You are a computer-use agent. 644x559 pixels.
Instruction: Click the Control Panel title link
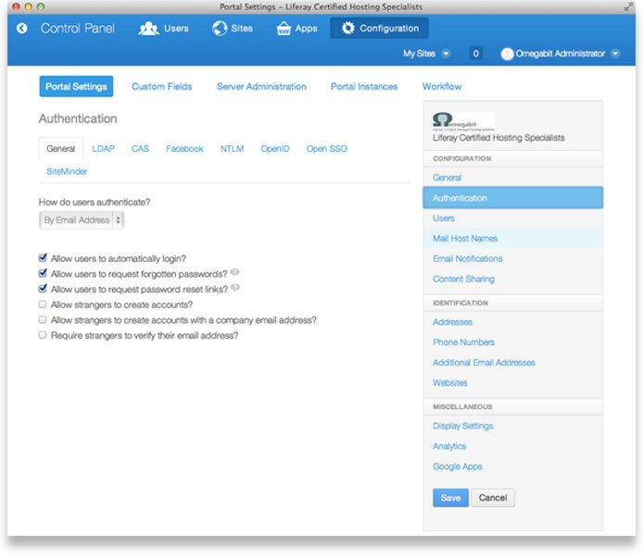point(77,29)
